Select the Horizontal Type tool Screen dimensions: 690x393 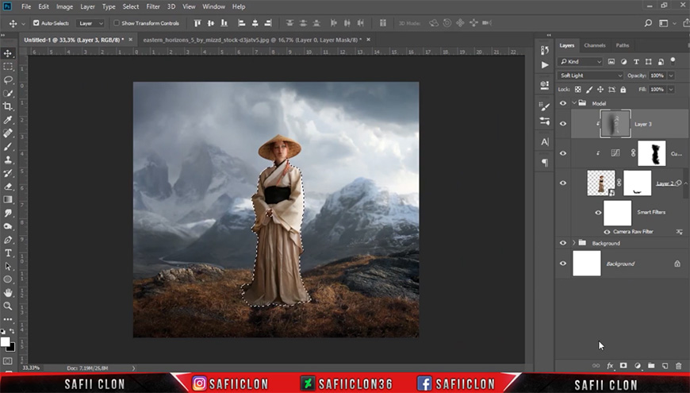8,253
